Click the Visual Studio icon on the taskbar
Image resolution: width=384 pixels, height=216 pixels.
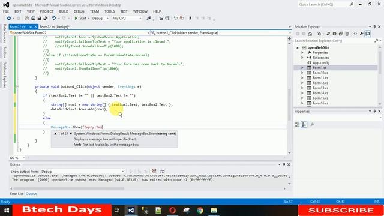tap(131, 210)
